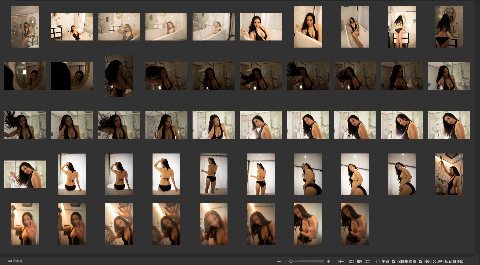Select the only portrait-orientation thumbnail in second row
The image size is (480, 265).
[x=119, y=76]
